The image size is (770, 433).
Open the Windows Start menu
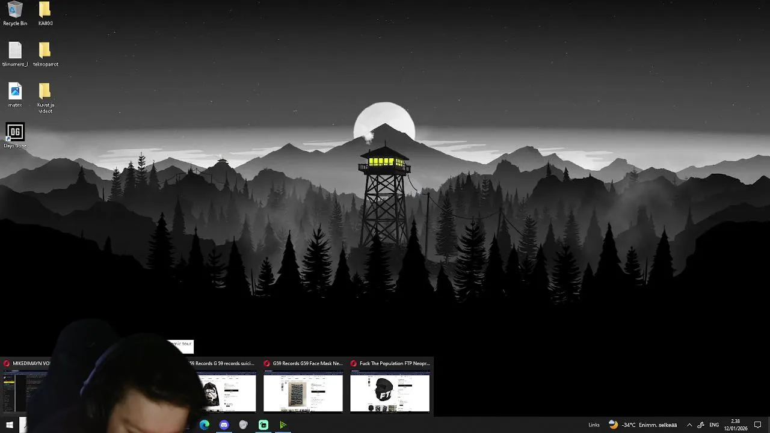point(10,425)
